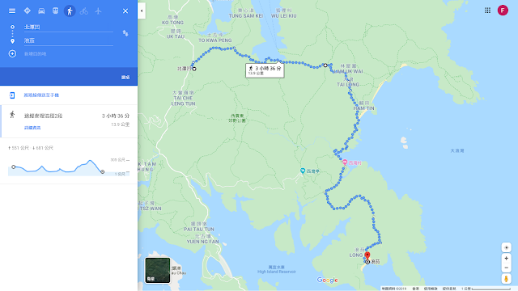
Task: Select the flight travel mode icon
Action: click(x=98, y=11)
